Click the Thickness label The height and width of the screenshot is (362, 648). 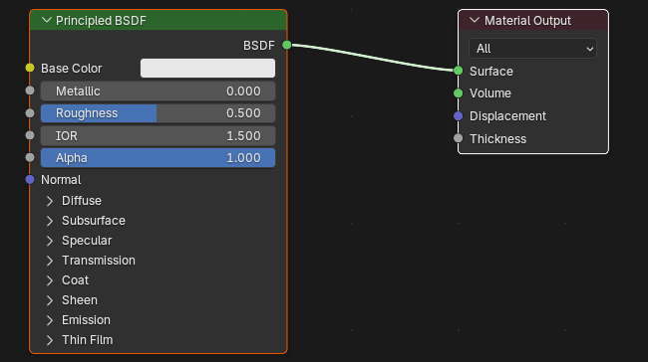(497, 139)
